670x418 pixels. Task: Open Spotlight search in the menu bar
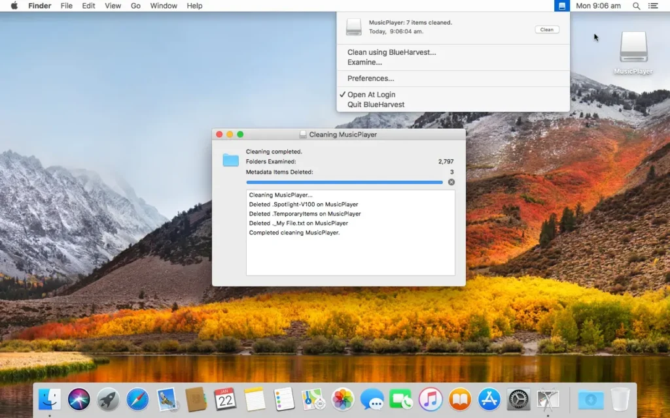[635, 6]
